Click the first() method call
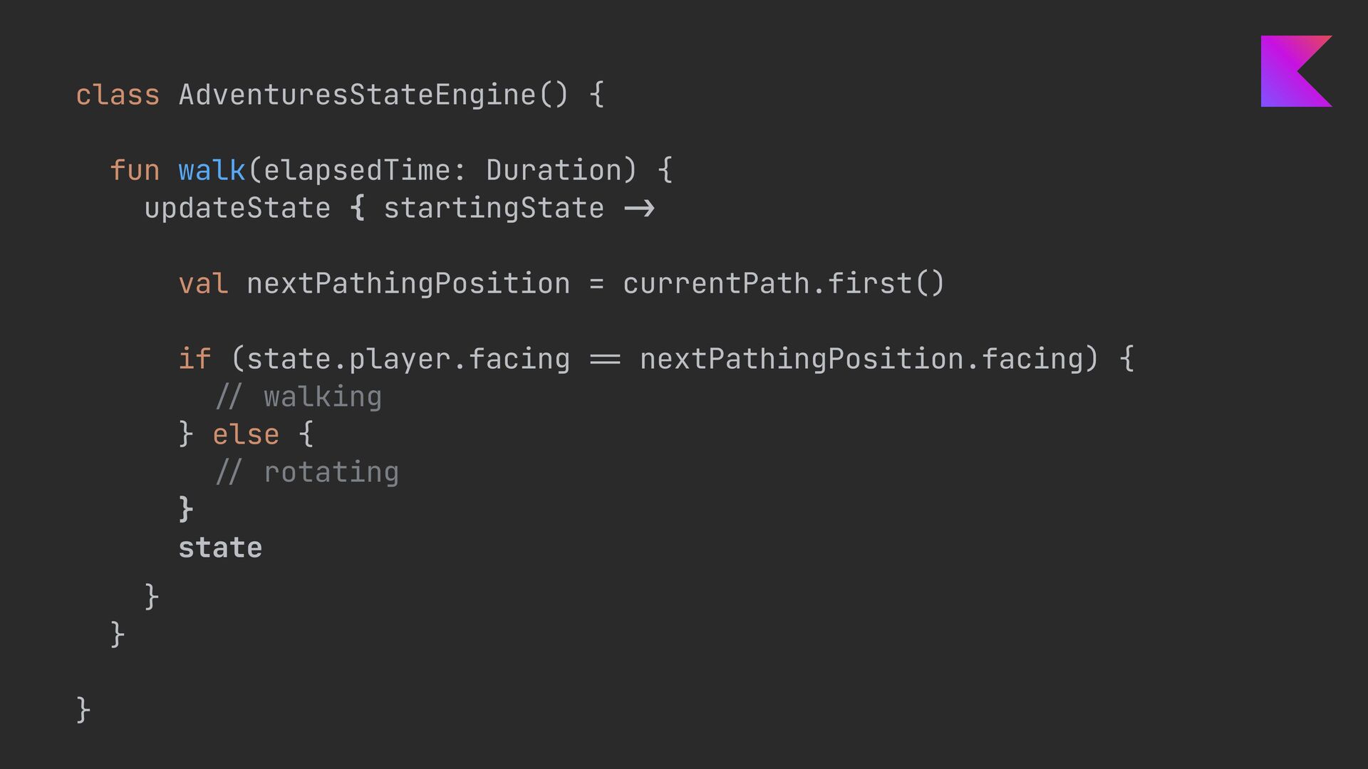This screenshot has width=1368, height=769. point(886,284)
